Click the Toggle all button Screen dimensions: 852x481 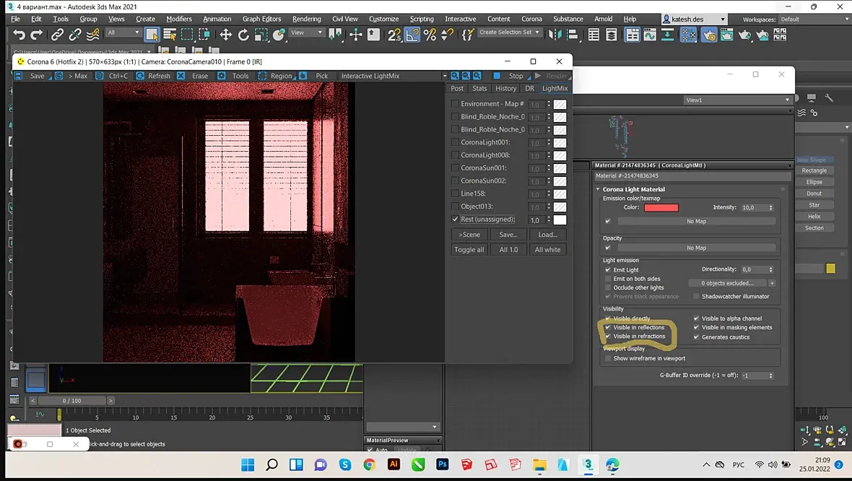click(x=469, y=250)
